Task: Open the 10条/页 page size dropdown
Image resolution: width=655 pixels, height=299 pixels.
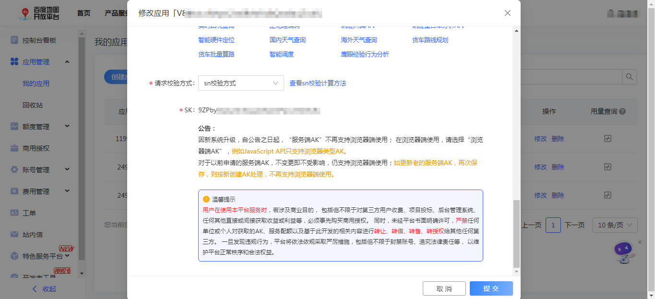Action: (615, 225)
